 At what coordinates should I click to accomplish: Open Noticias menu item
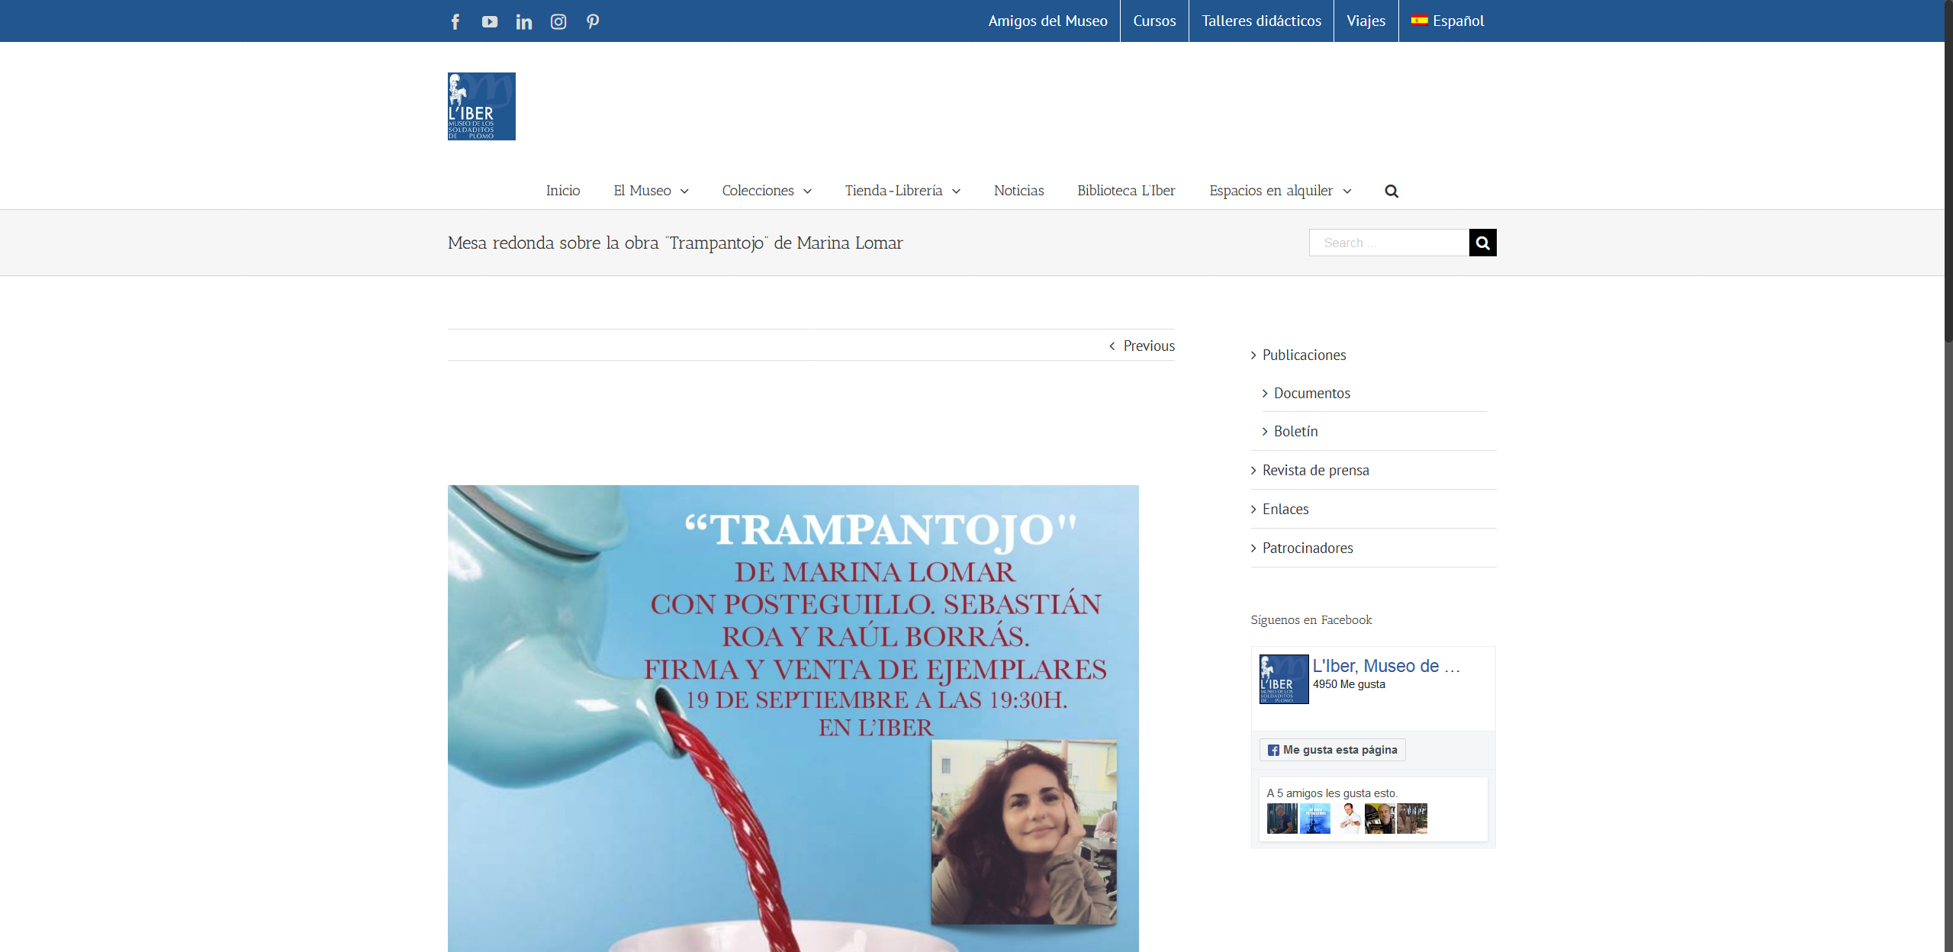1018,191
